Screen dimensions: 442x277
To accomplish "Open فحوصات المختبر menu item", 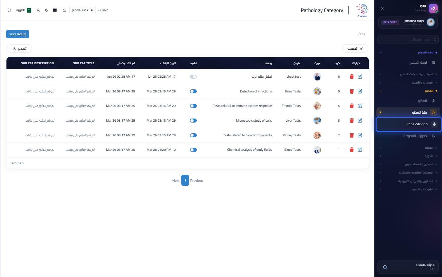I will (x=409, y=124).
